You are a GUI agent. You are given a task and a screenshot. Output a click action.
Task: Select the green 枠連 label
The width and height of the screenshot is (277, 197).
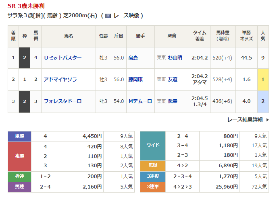tap(19, 176)
